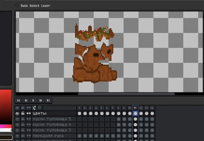
Task: Step to the previous frame
Action: (x=26, y=101)
